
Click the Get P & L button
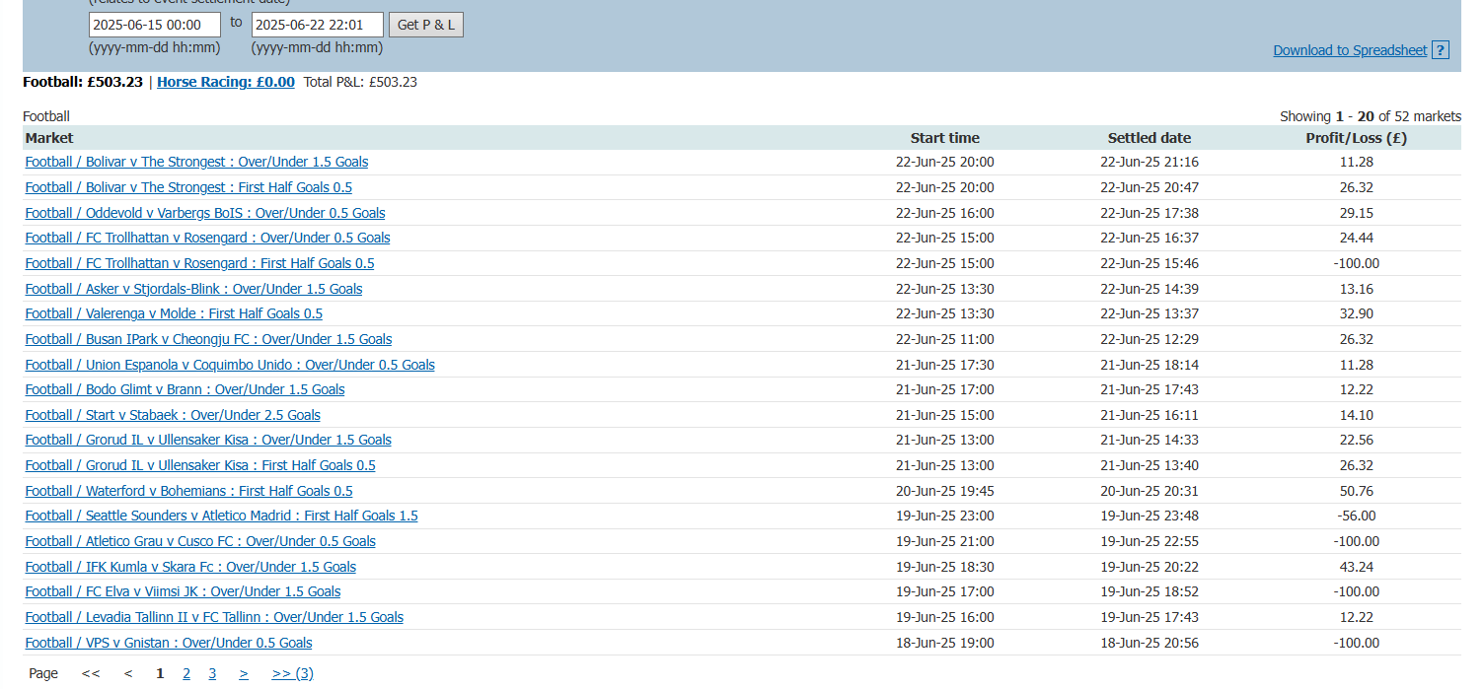coord(426,25)
